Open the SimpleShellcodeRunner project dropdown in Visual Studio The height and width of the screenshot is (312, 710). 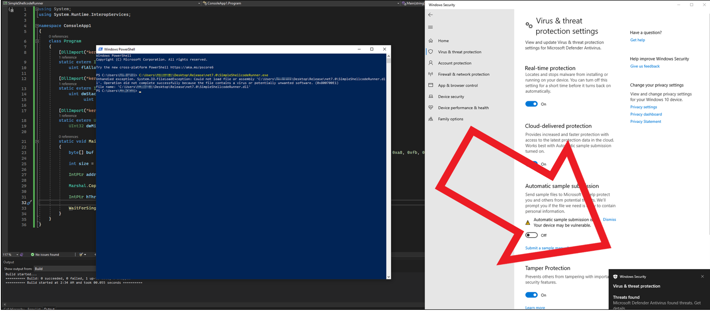tap(101, 3)
